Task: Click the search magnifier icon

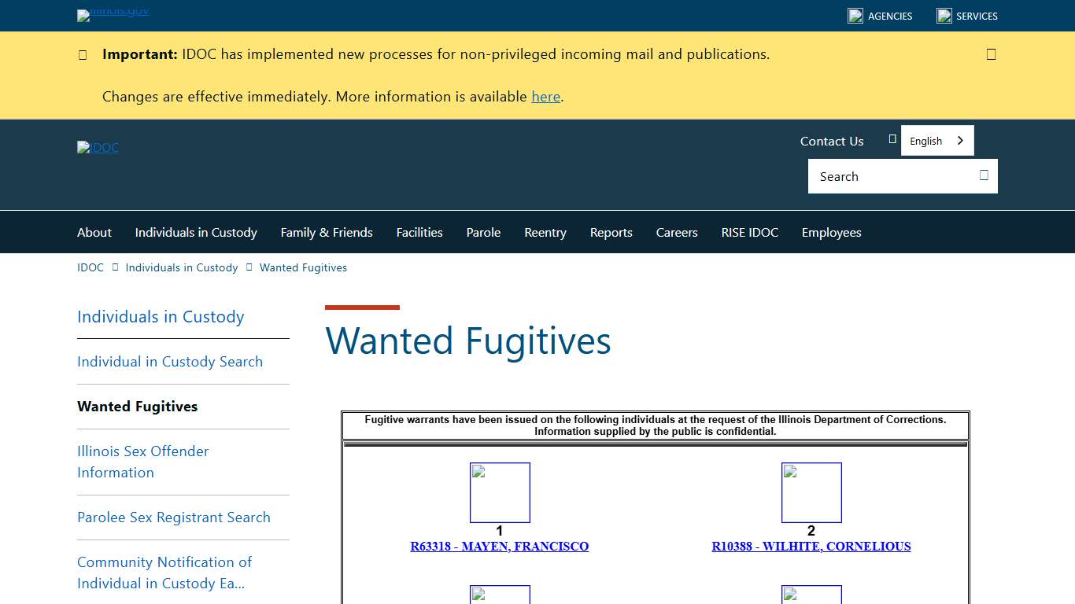Action: [983, 176]
